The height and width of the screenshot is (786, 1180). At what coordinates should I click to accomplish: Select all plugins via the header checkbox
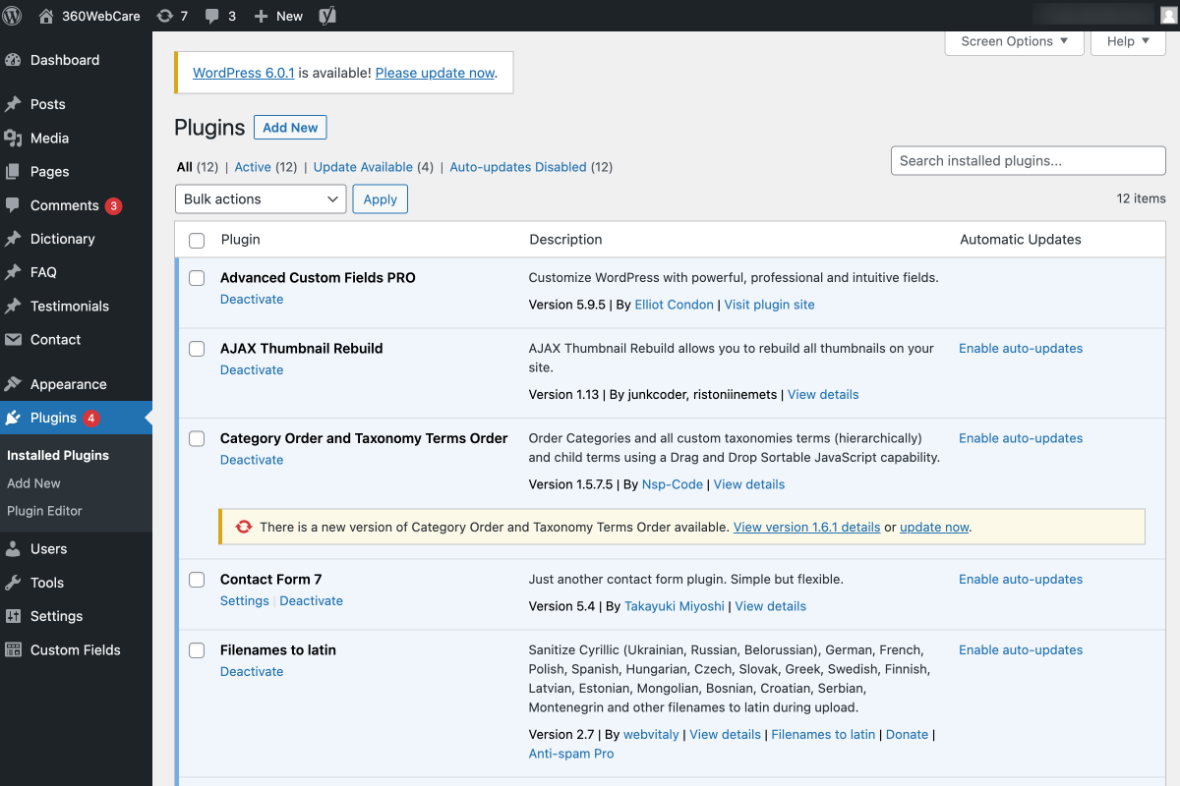(x=196, y=240)
